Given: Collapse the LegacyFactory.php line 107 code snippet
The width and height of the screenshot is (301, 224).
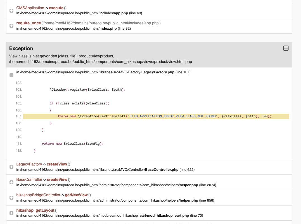Looking at the screenshot, I should point(11,75).
